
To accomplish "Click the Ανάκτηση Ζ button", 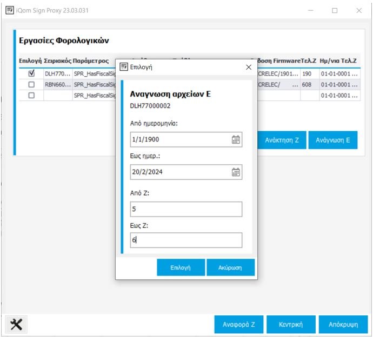I will pos(282,140).
